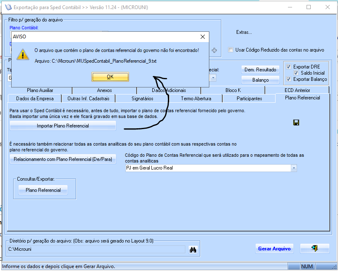Switch to the Plano Auxiliar tab

click(x=40, y=90)
